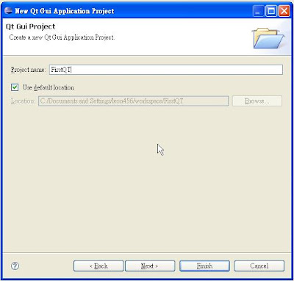Click the disabled Location path field

click(x=134, y=101)
